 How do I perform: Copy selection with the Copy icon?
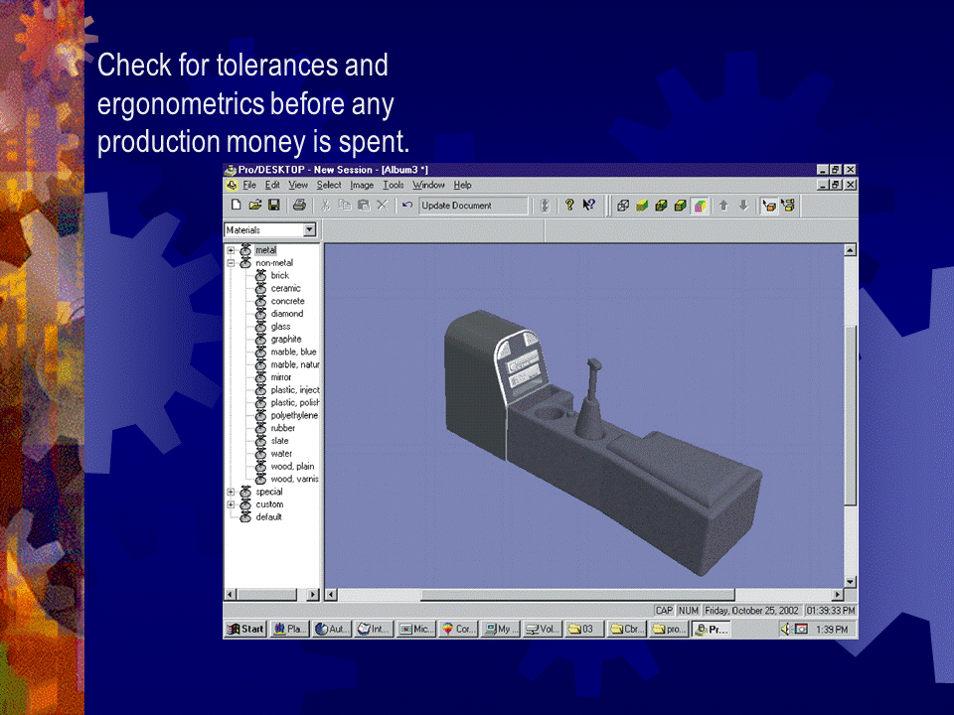345,206
